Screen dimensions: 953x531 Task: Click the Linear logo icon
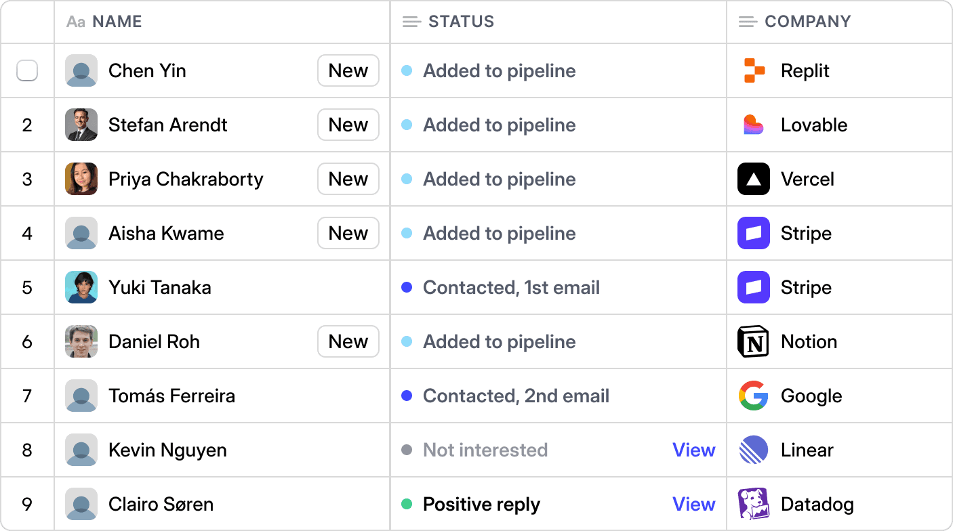coord(754,450)
